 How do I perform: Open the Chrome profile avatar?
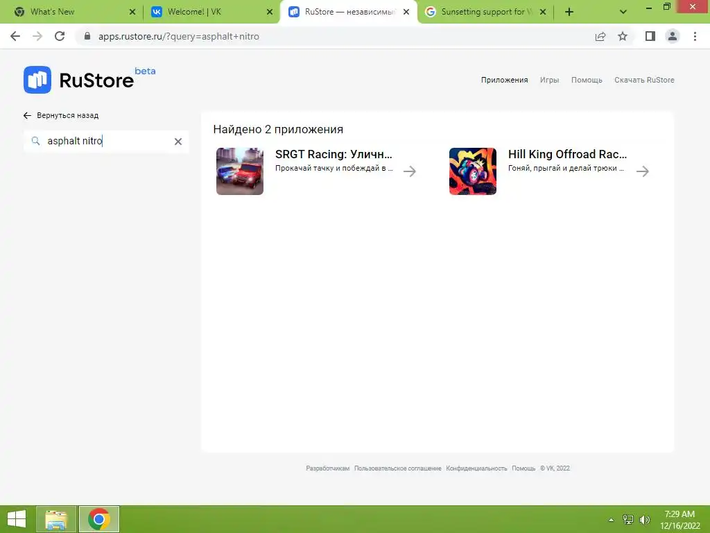pyautogui.click(x=673, y=36)
